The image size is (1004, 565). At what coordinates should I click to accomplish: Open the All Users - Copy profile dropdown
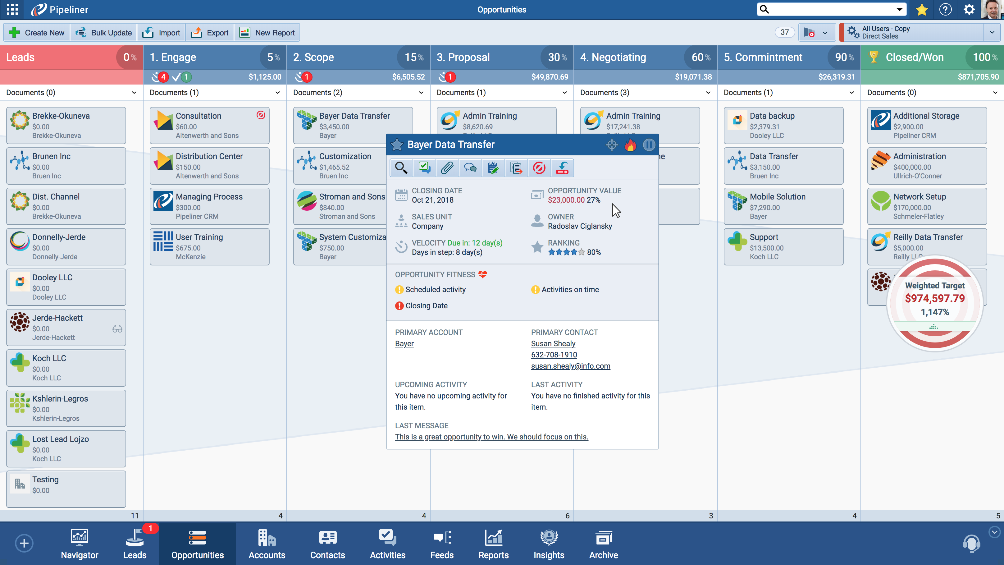(992, 32)
